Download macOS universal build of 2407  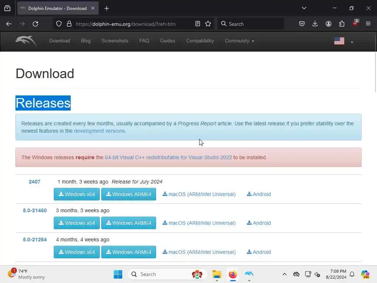pos(199,194)
